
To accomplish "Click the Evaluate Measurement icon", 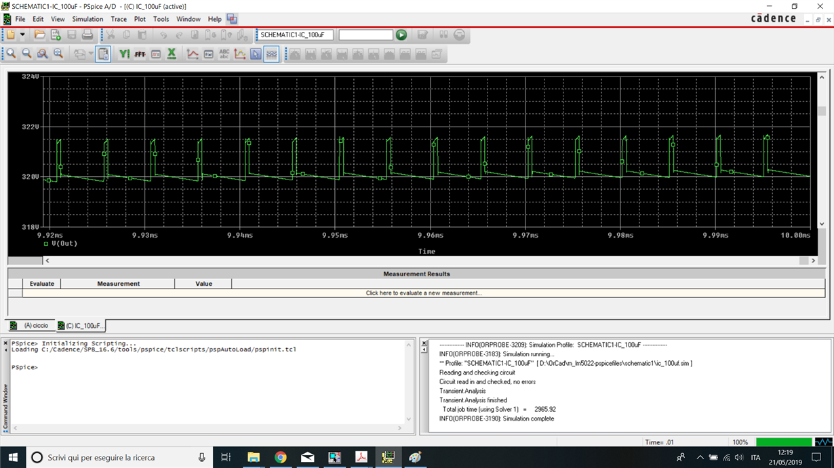I will [x=208, y=54].
